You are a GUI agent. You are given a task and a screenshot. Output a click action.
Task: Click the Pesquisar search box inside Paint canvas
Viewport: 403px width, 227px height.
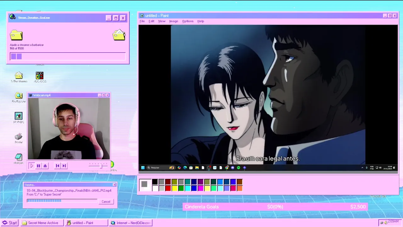(x=161, y=168)
